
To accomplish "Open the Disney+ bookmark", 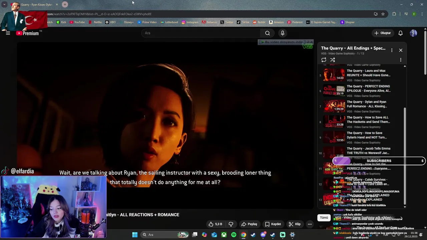I will click(126, 22).
